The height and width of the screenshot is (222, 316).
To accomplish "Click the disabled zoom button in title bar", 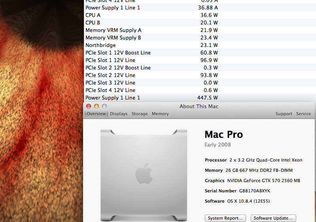I will click(x=104, y=106).
